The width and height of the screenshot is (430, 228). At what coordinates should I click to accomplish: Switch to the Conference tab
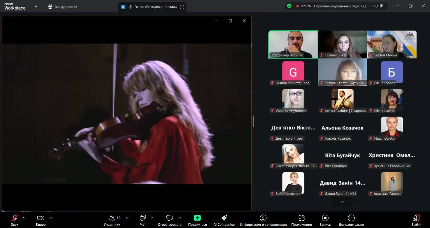coord(62,7)
